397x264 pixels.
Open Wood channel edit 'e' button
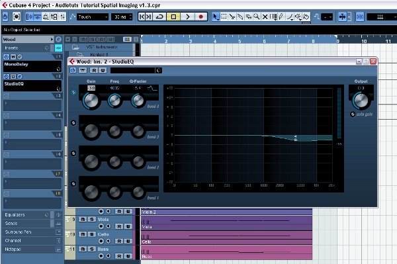tap(58, 39)
